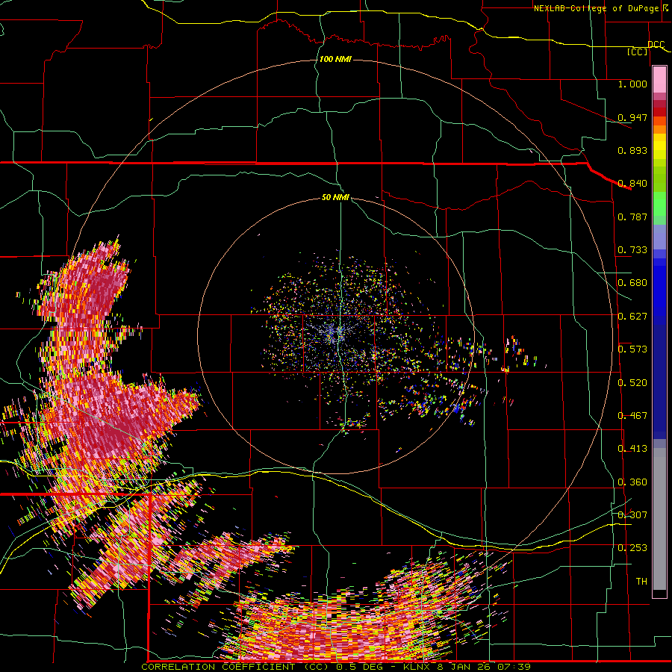Click the 0.680 scale value
The image size is (672, 672).
point(632,283)
